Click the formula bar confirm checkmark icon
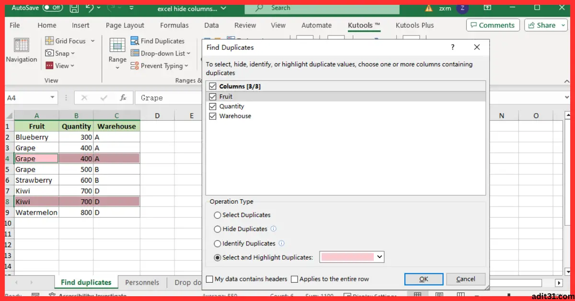The width and height of the screenshot is (575, 301). (103, 97)
